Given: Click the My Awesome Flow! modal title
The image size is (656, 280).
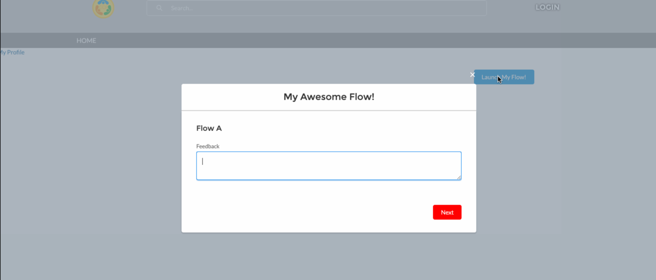Looking at the screenshot, I should pyautogui.click(x=328, y=97).
